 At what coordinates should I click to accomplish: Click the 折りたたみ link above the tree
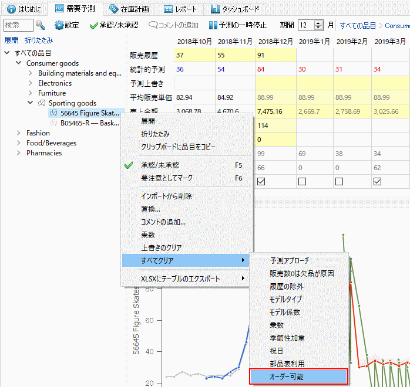38,40
